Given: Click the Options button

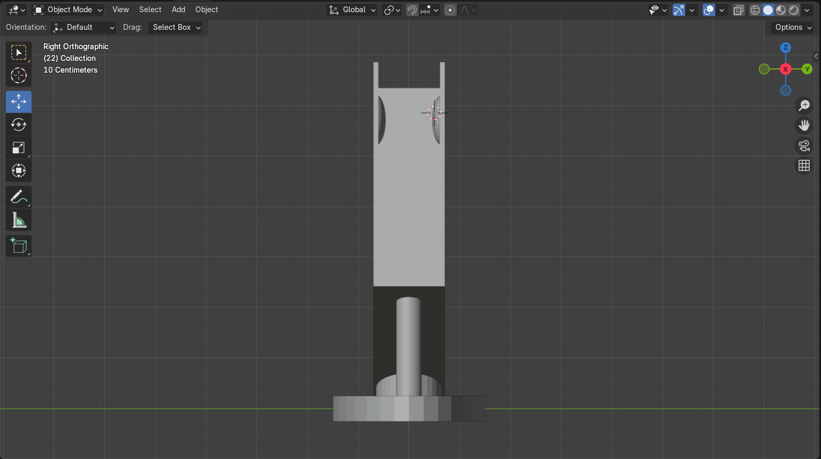Looking at the screenshot, I should [793, 27].
